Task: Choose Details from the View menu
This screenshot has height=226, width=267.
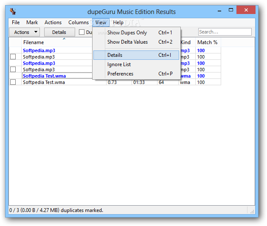Action: coord(136,55)
